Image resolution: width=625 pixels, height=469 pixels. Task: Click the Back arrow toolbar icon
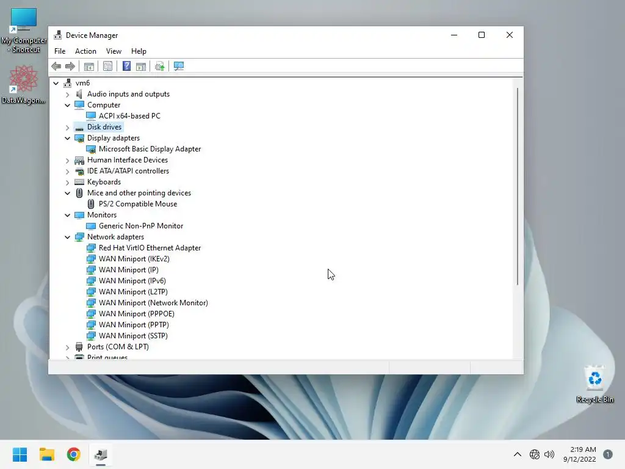tap(56, 66)
